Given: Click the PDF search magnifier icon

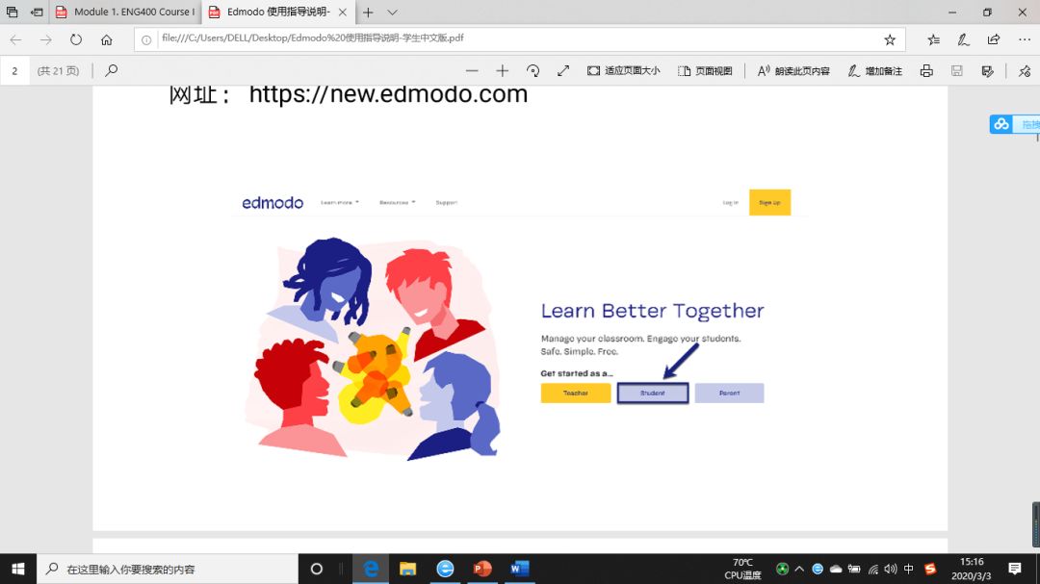Looking at the screenshot, I should [112, 70].
